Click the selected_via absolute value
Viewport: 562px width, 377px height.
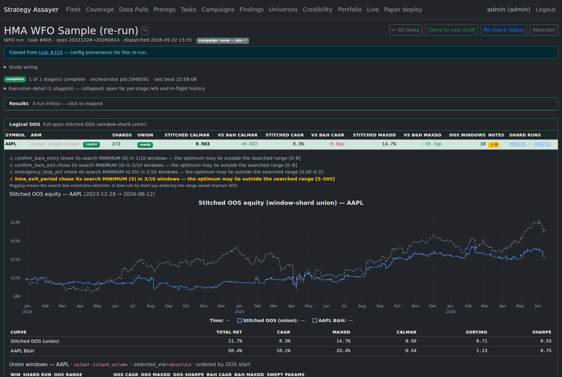click(x=180, y=365)
